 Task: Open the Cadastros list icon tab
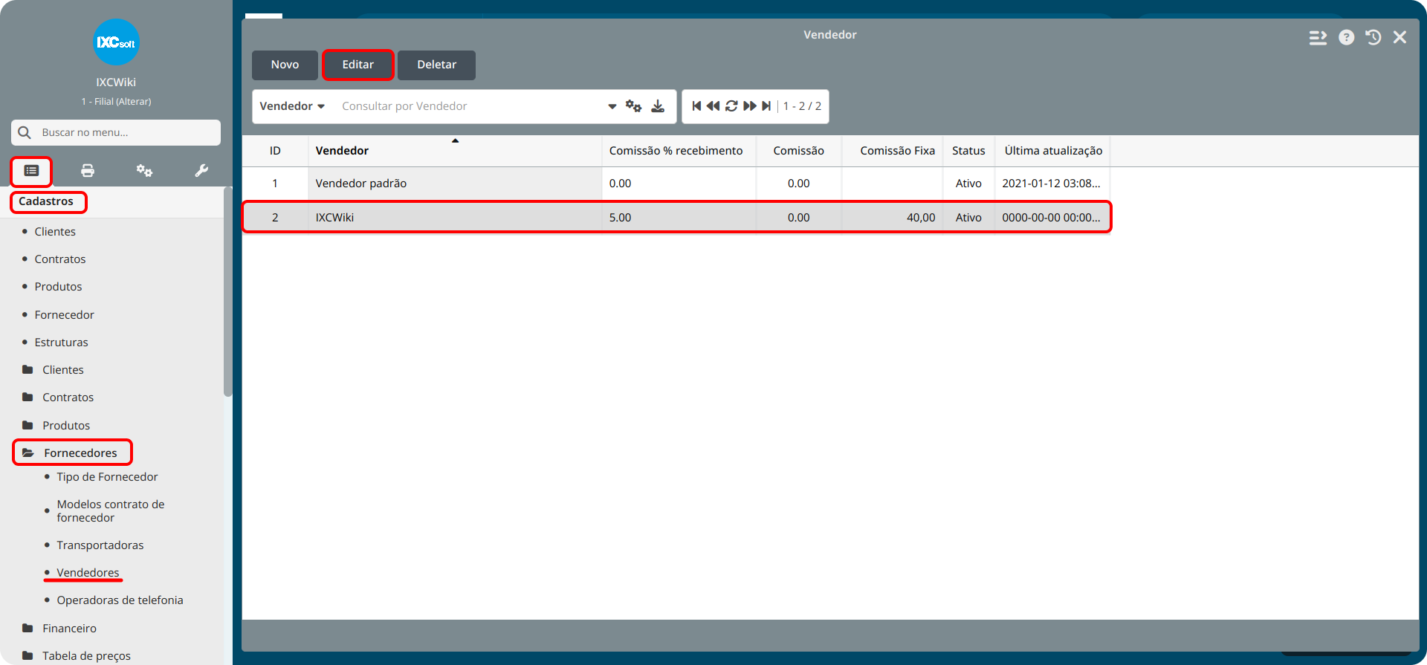(31, 171)
